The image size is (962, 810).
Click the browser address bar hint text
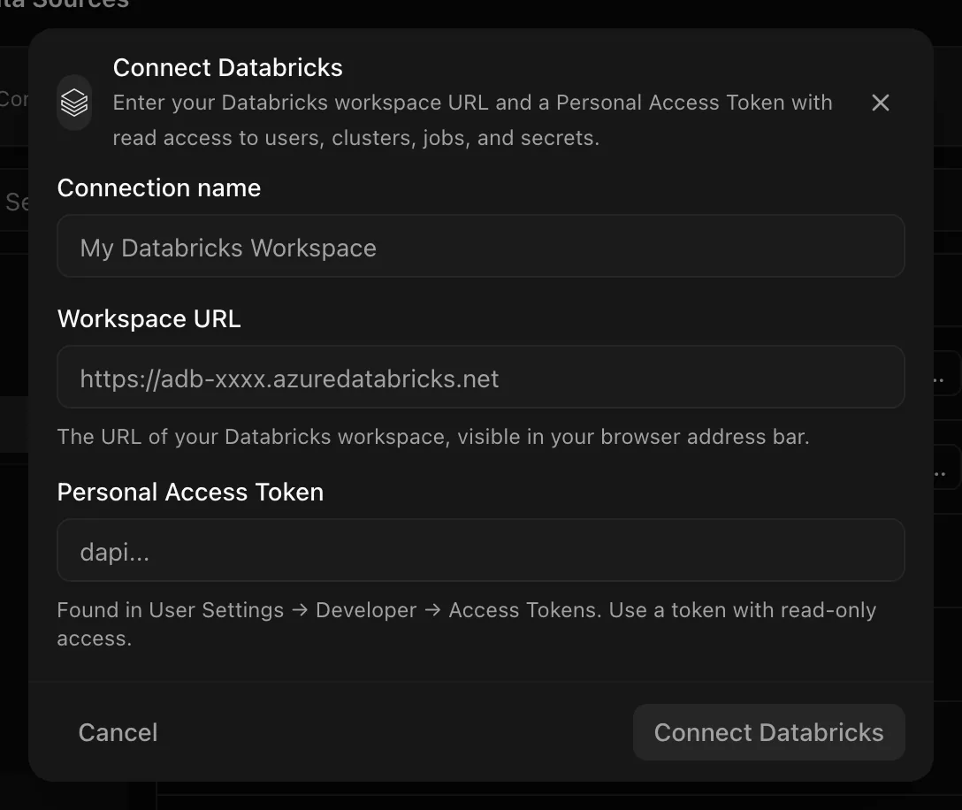coord(433,437)
